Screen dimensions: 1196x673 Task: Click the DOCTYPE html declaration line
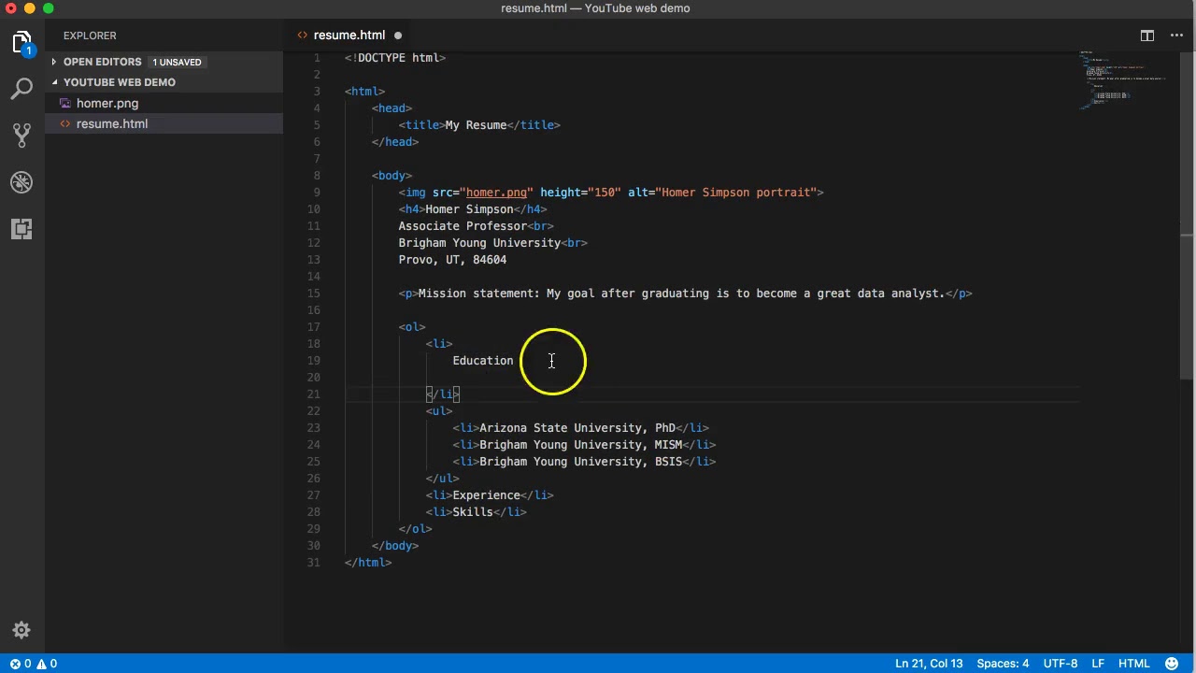click(395, 58)
